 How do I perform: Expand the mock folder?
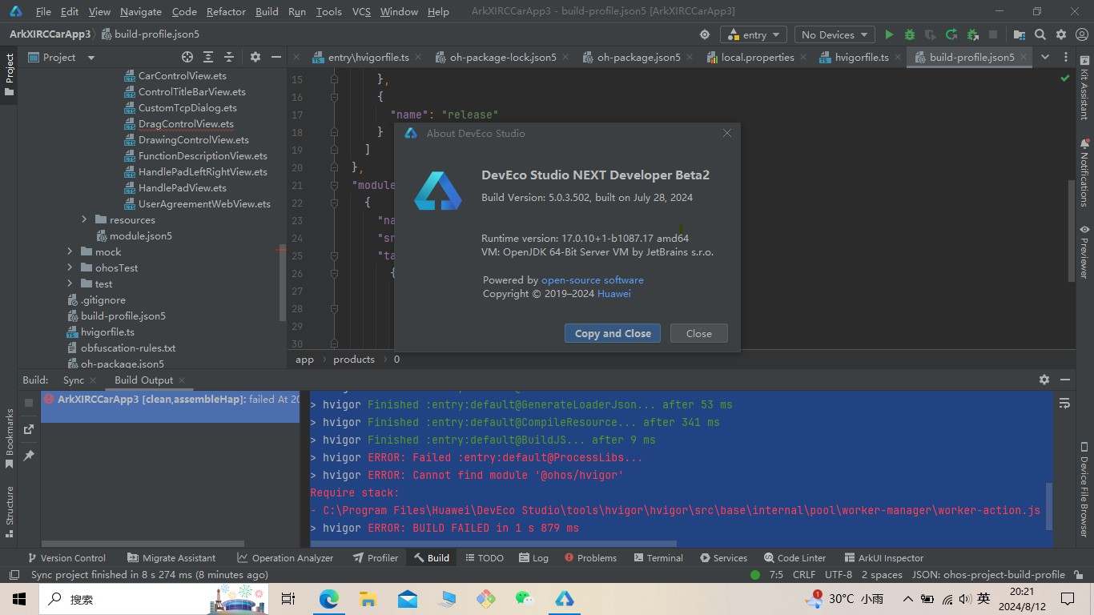pos(70,251)
